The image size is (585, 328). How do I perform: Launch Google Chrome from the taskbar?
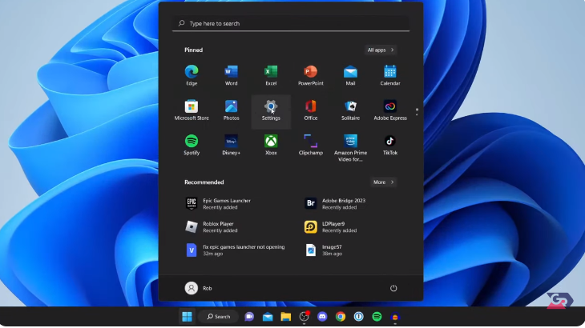pos(341,317)
